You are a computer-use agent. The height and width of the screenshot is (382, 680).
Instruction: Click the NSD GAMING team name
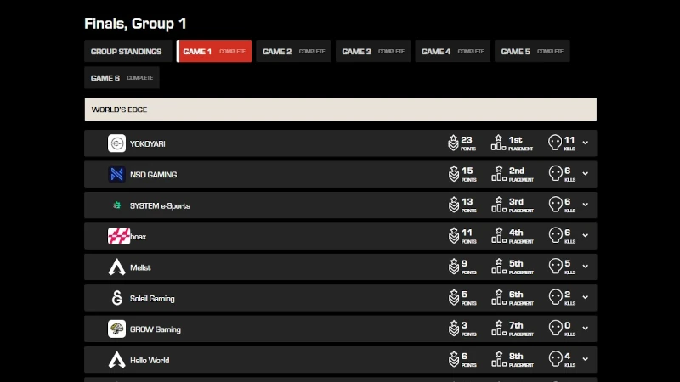point(153,175)
